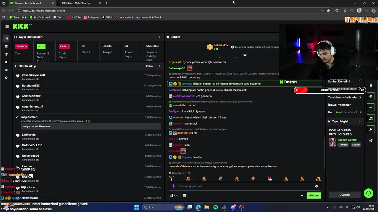Select the first follower-only emote
This screenshot has width=378, height=212.
(172, 178)
